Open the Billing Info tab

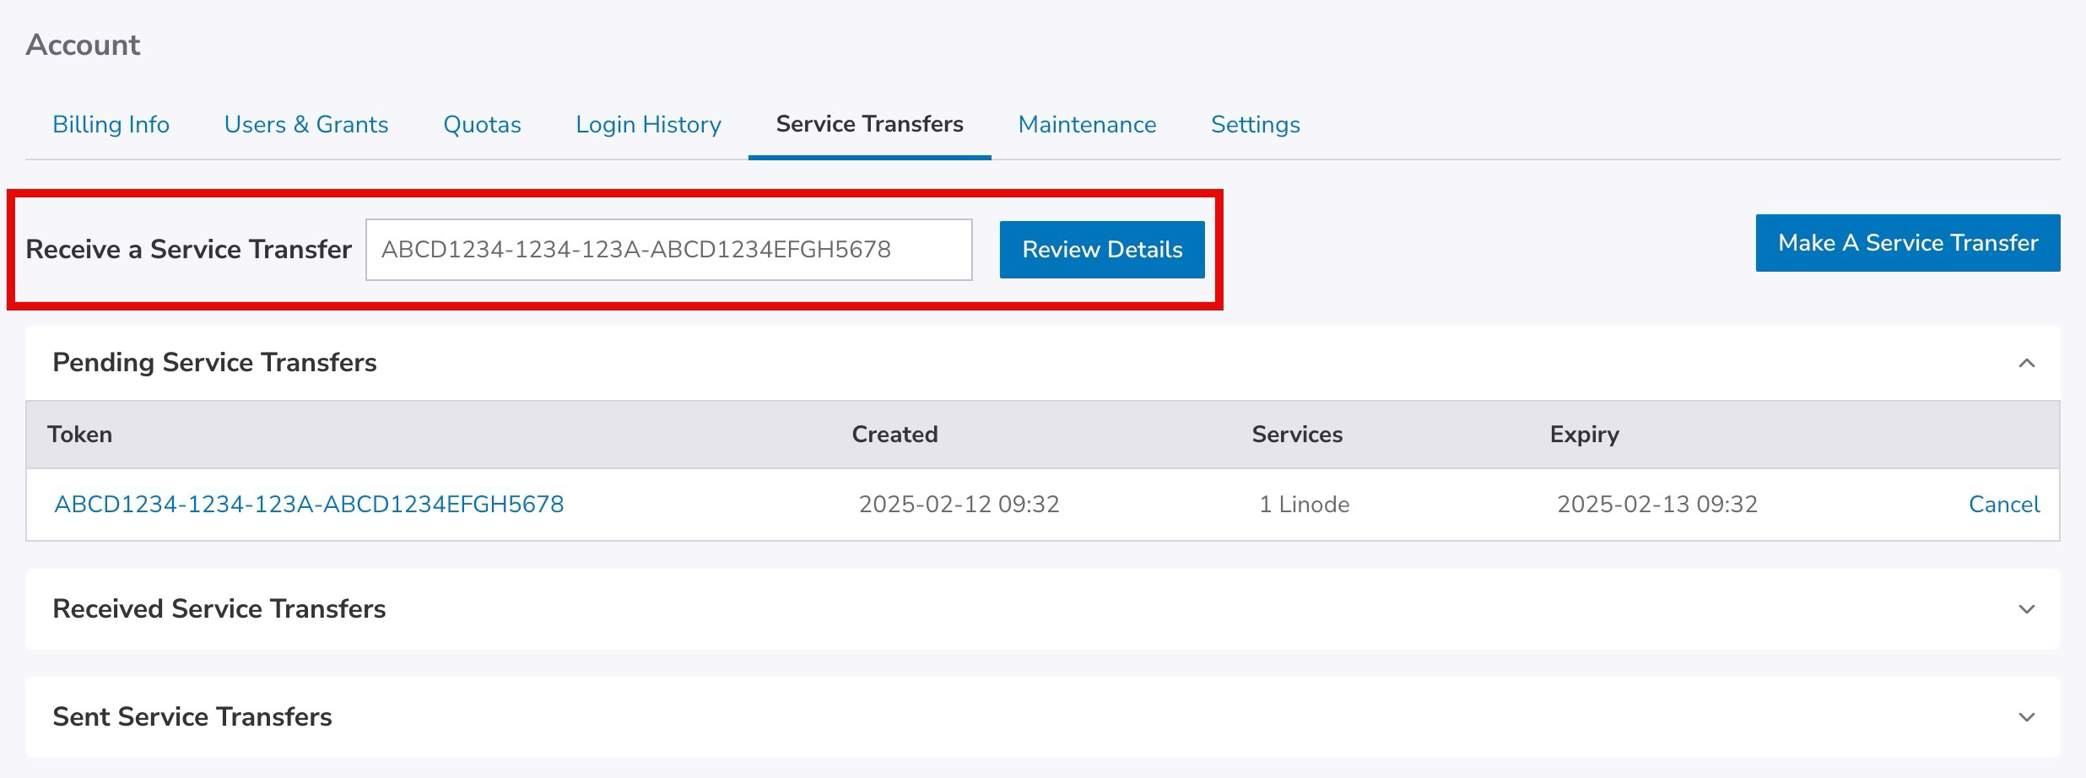coord(111,125)
